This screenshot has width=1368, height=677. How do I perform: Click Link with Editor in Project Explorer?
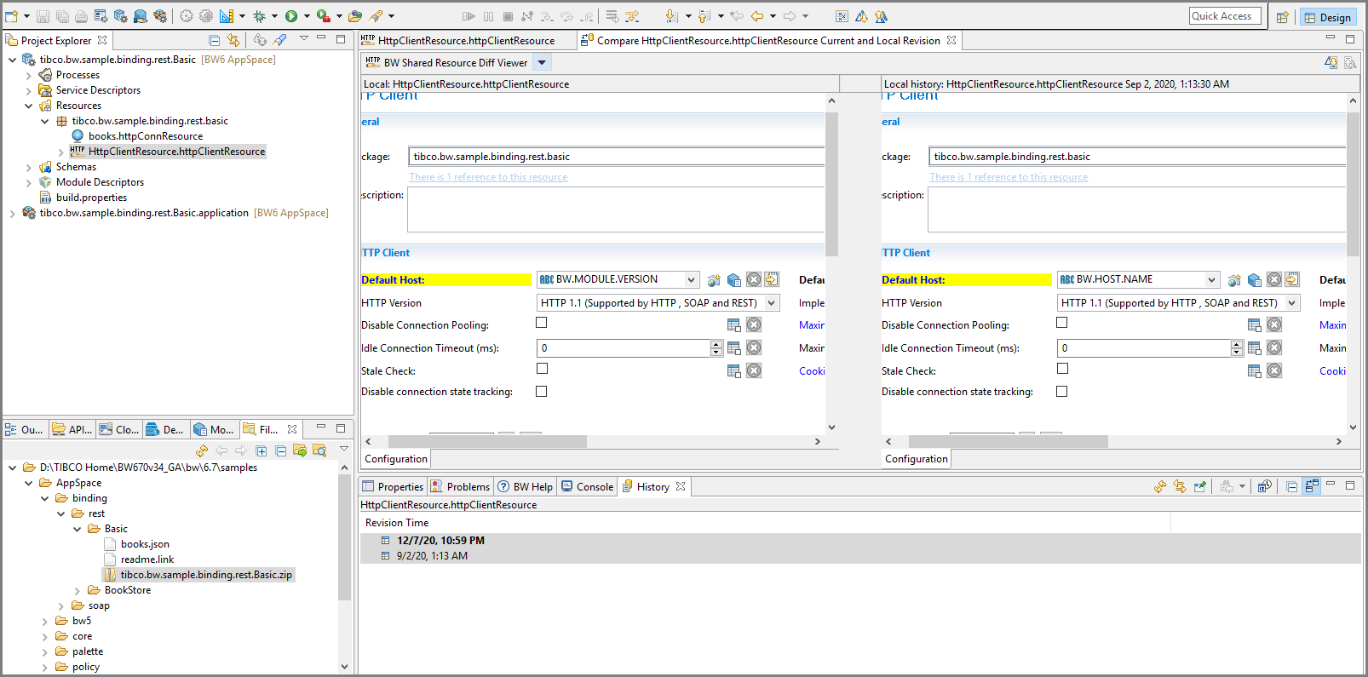click(x=233, y=40)
